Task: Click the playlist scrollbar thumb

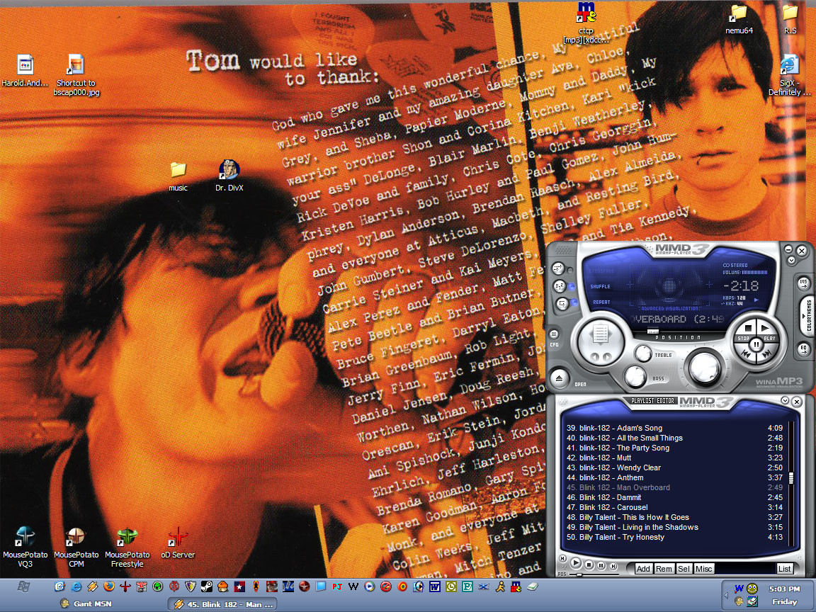Action: tap(791, 477)
